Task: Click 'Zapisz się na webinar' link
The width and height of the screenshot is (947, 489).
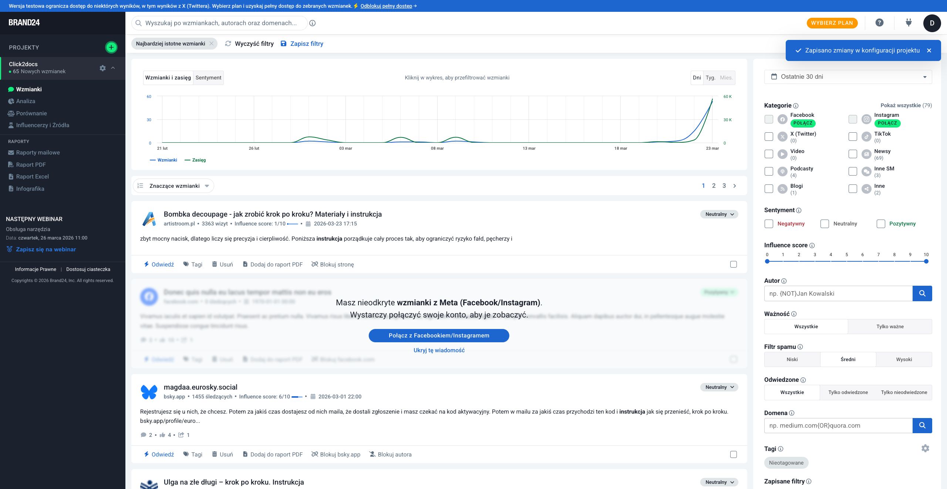Action: (x=46, y=249)
